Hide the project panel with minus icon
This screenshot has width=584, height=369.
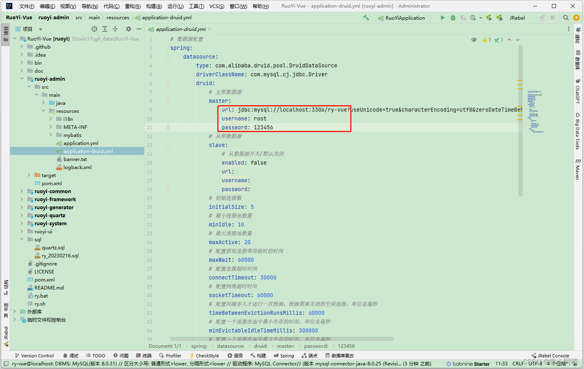[x=139, y=29]
